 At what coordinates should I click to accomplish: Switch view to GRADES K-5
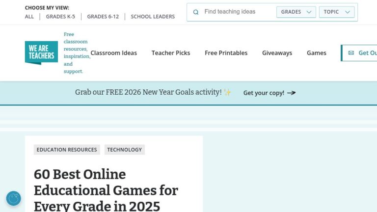pos(60,17)
